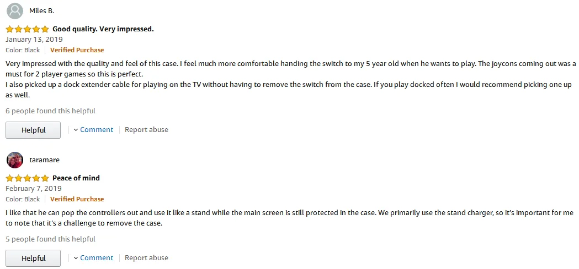
Task: Open Miles B. profile name
Action: coord(41,11)
